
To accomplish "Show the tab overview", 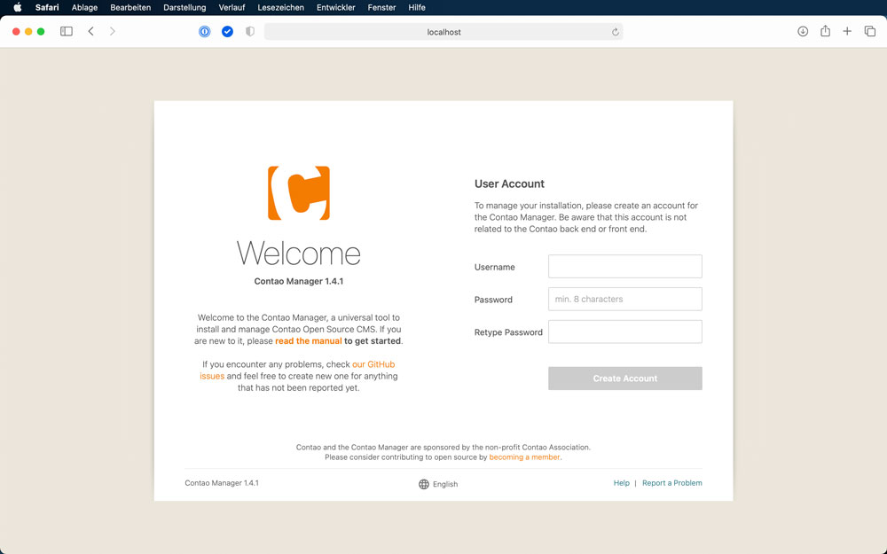I will (870, 32).
